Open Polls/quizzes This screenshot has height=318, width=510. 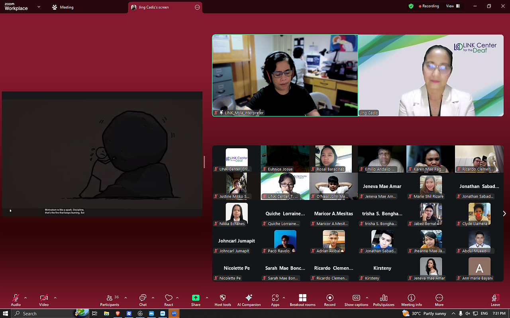pyautogui.click(x=384, y=300)
